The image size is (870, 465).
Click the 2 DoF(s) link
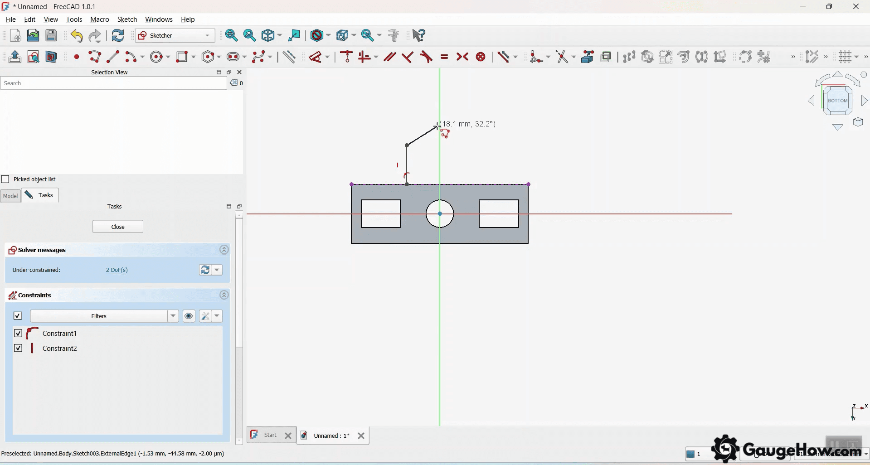click(117, 270)
